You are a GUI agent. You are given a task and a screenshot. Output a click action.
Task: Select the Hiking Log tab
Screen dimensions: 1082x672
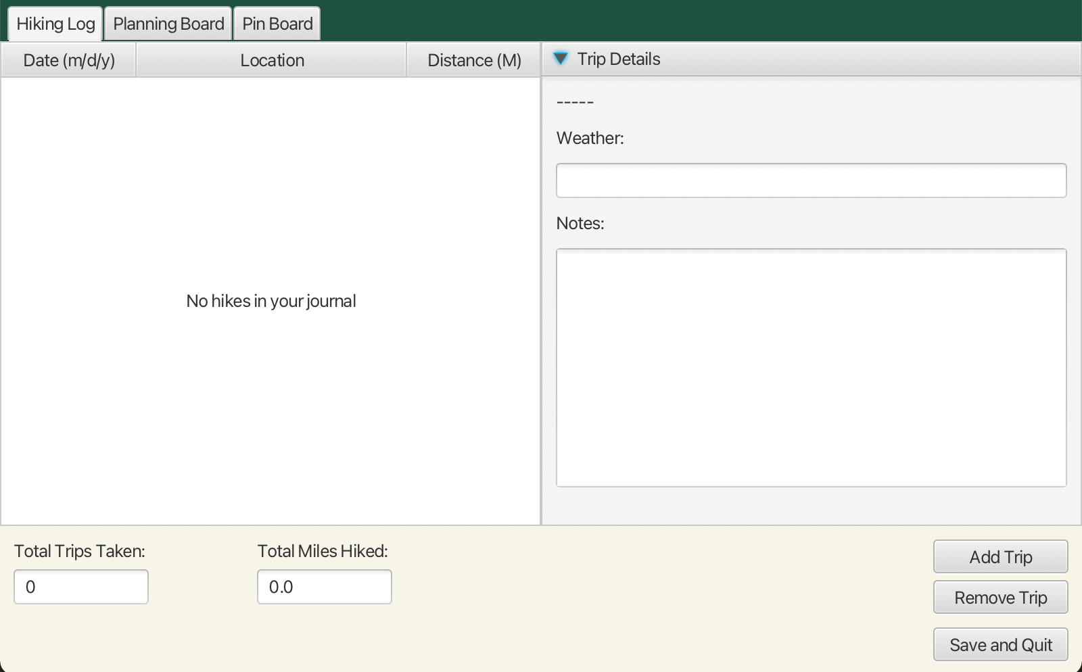point(55,23)
